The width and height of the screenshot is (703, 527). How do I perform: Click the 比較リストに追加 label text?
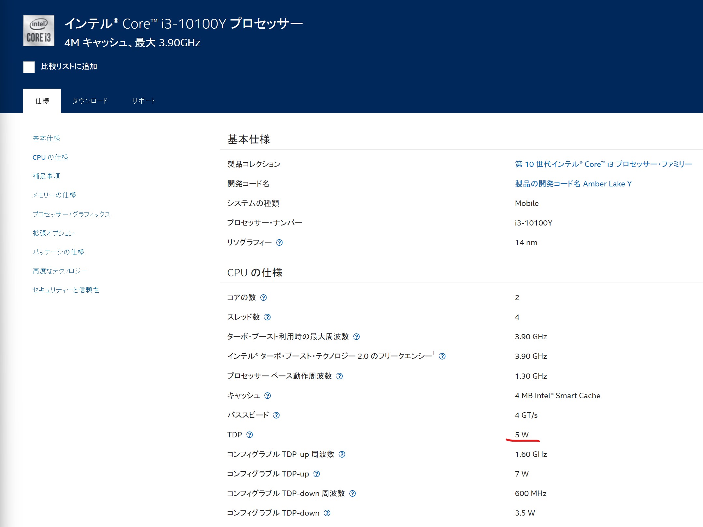(69, 66)
